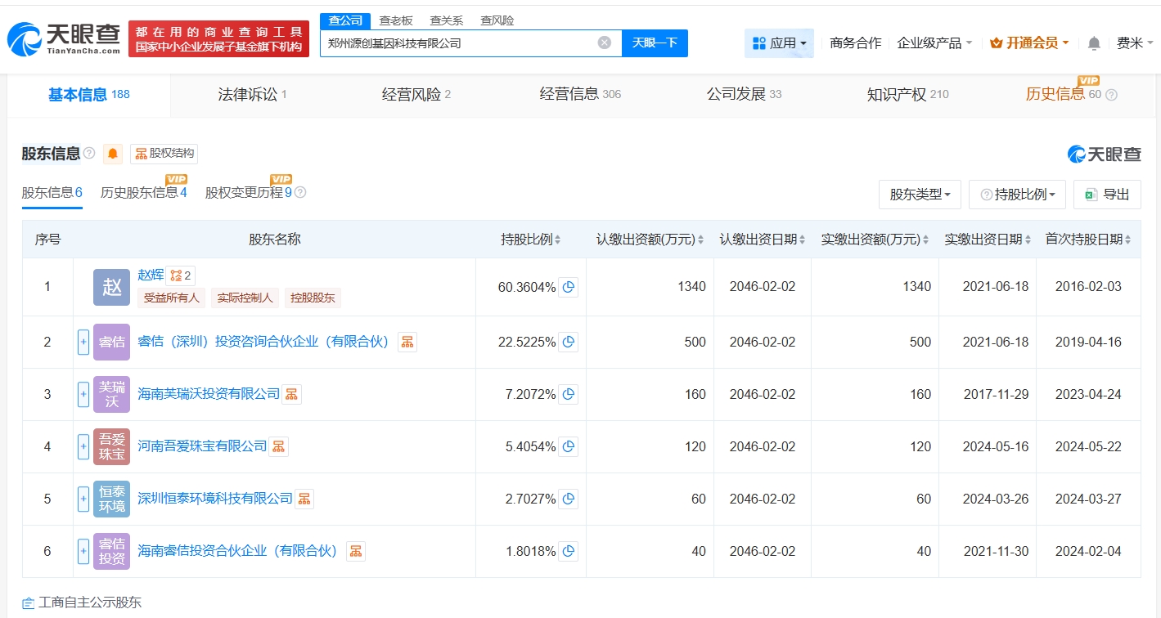This screenshot has width=1161, height=618.
Task: Open the notification bell in header
Action: tap(1094, 43)
